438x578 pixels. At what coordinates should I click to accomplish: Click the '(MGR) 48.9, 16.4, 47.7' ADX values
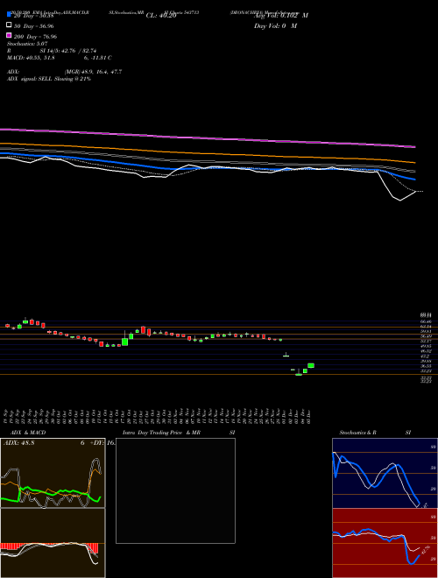coord(93,72)
